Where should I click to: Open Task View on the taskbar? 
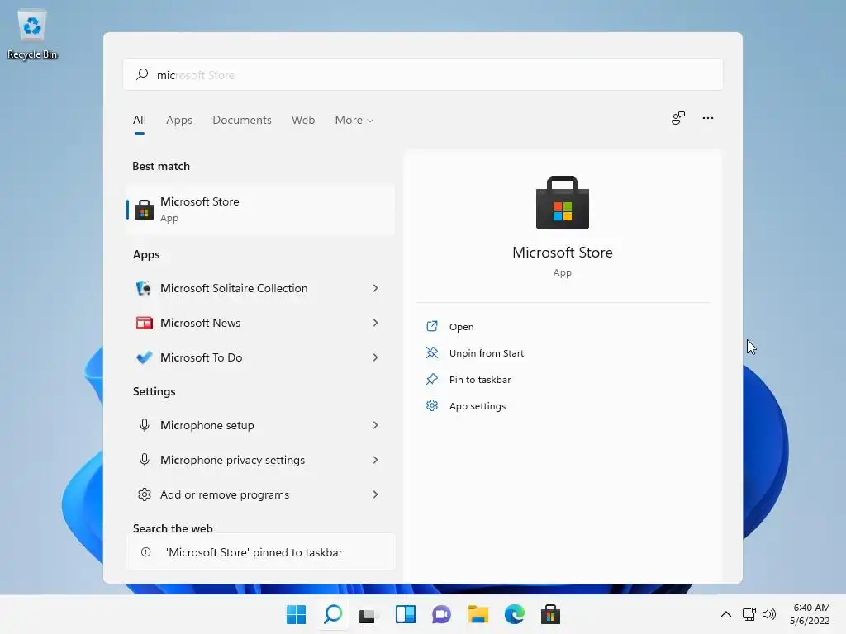click(x=368, y=614)
